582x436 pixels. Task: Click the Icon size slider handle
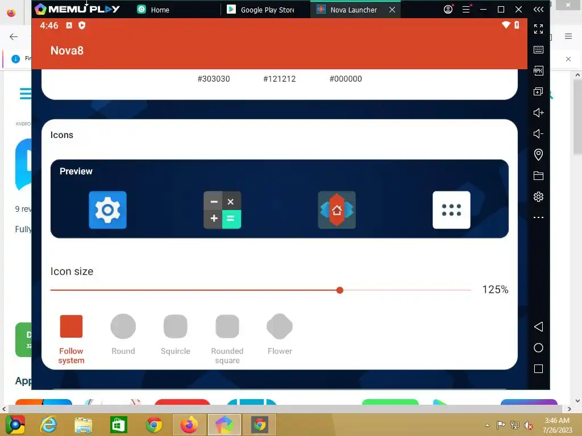[x=340, y=290]
